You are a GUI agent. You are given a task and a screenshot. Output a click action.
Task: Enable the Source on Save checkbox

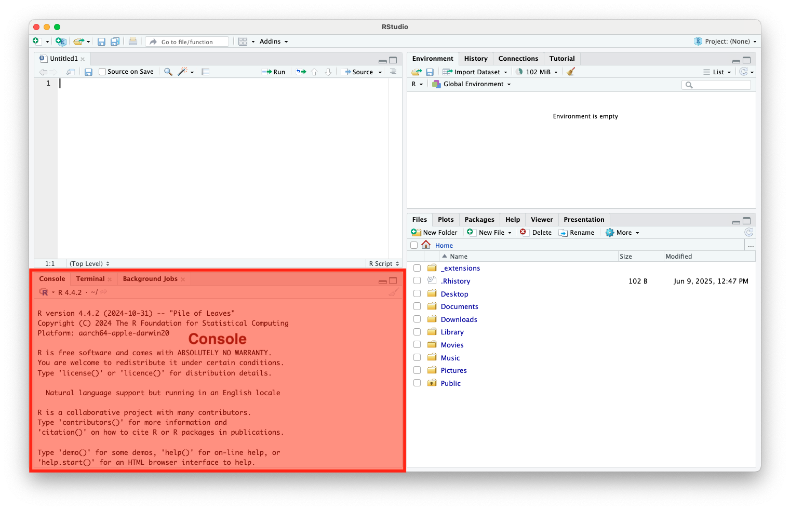pyautogui.click(x=102, y=72)
